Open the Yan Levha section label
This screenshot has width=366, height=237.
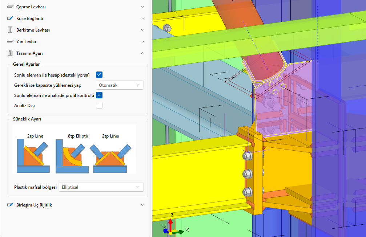[26, 42]
